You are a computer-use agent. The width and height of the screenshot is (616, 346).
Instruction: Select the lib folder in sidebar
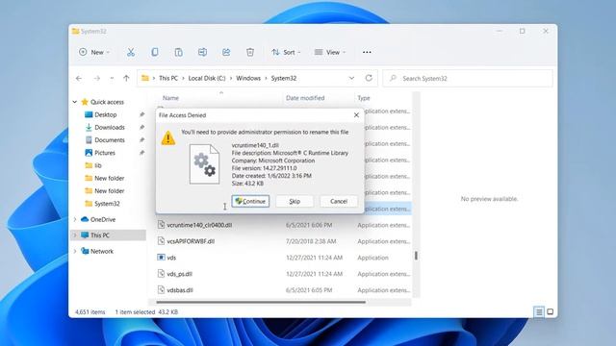[98, 165]
